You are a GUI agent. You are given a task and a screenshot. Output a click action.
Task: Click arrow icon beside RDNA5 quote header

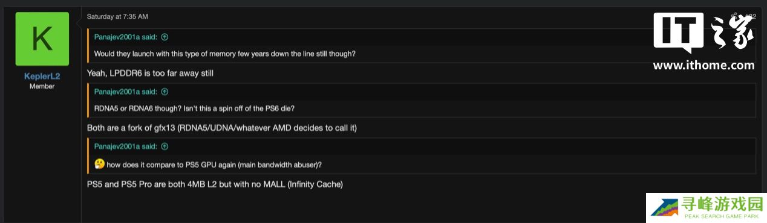point(165,92)
